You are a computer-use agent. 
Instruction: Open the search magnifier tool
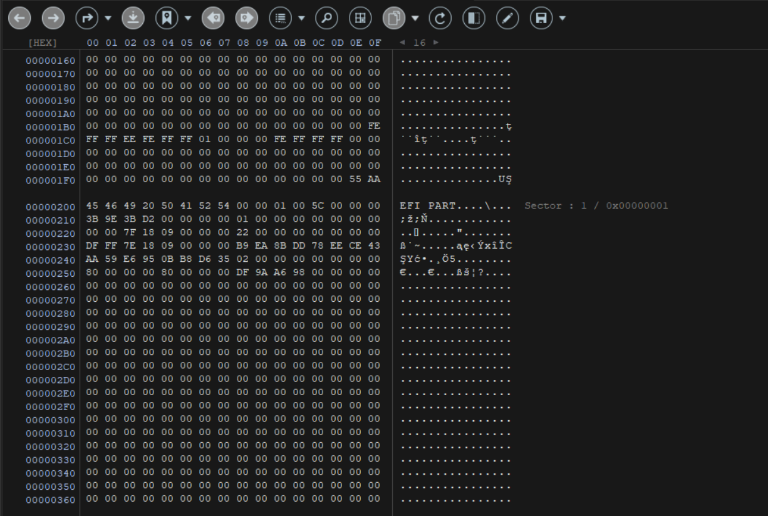coord(326,18)
